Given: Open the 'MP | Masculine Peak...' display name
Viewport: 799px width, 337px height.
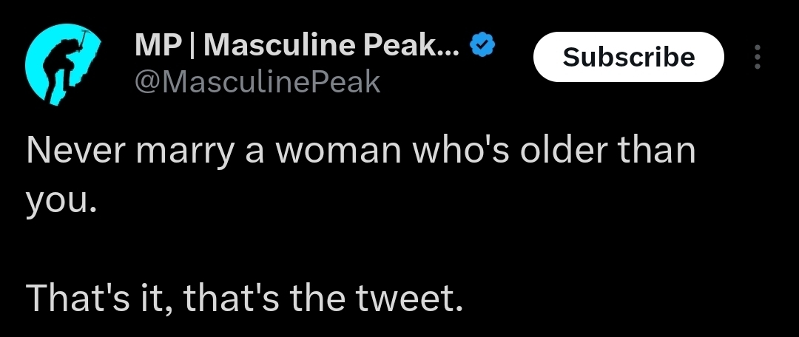Looking at the screenshot, I should point(297,45).
